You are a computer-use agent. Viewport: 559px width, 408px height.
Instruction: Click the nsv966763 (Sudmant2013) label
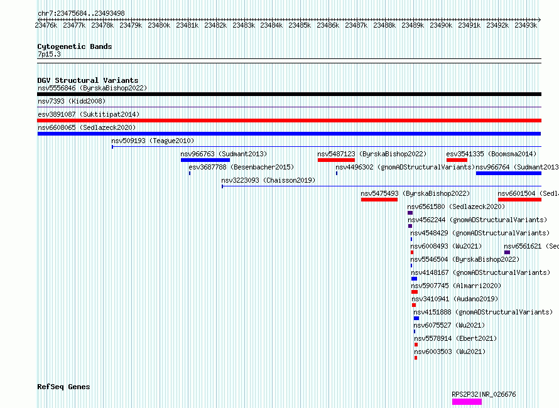coord(224,154)
